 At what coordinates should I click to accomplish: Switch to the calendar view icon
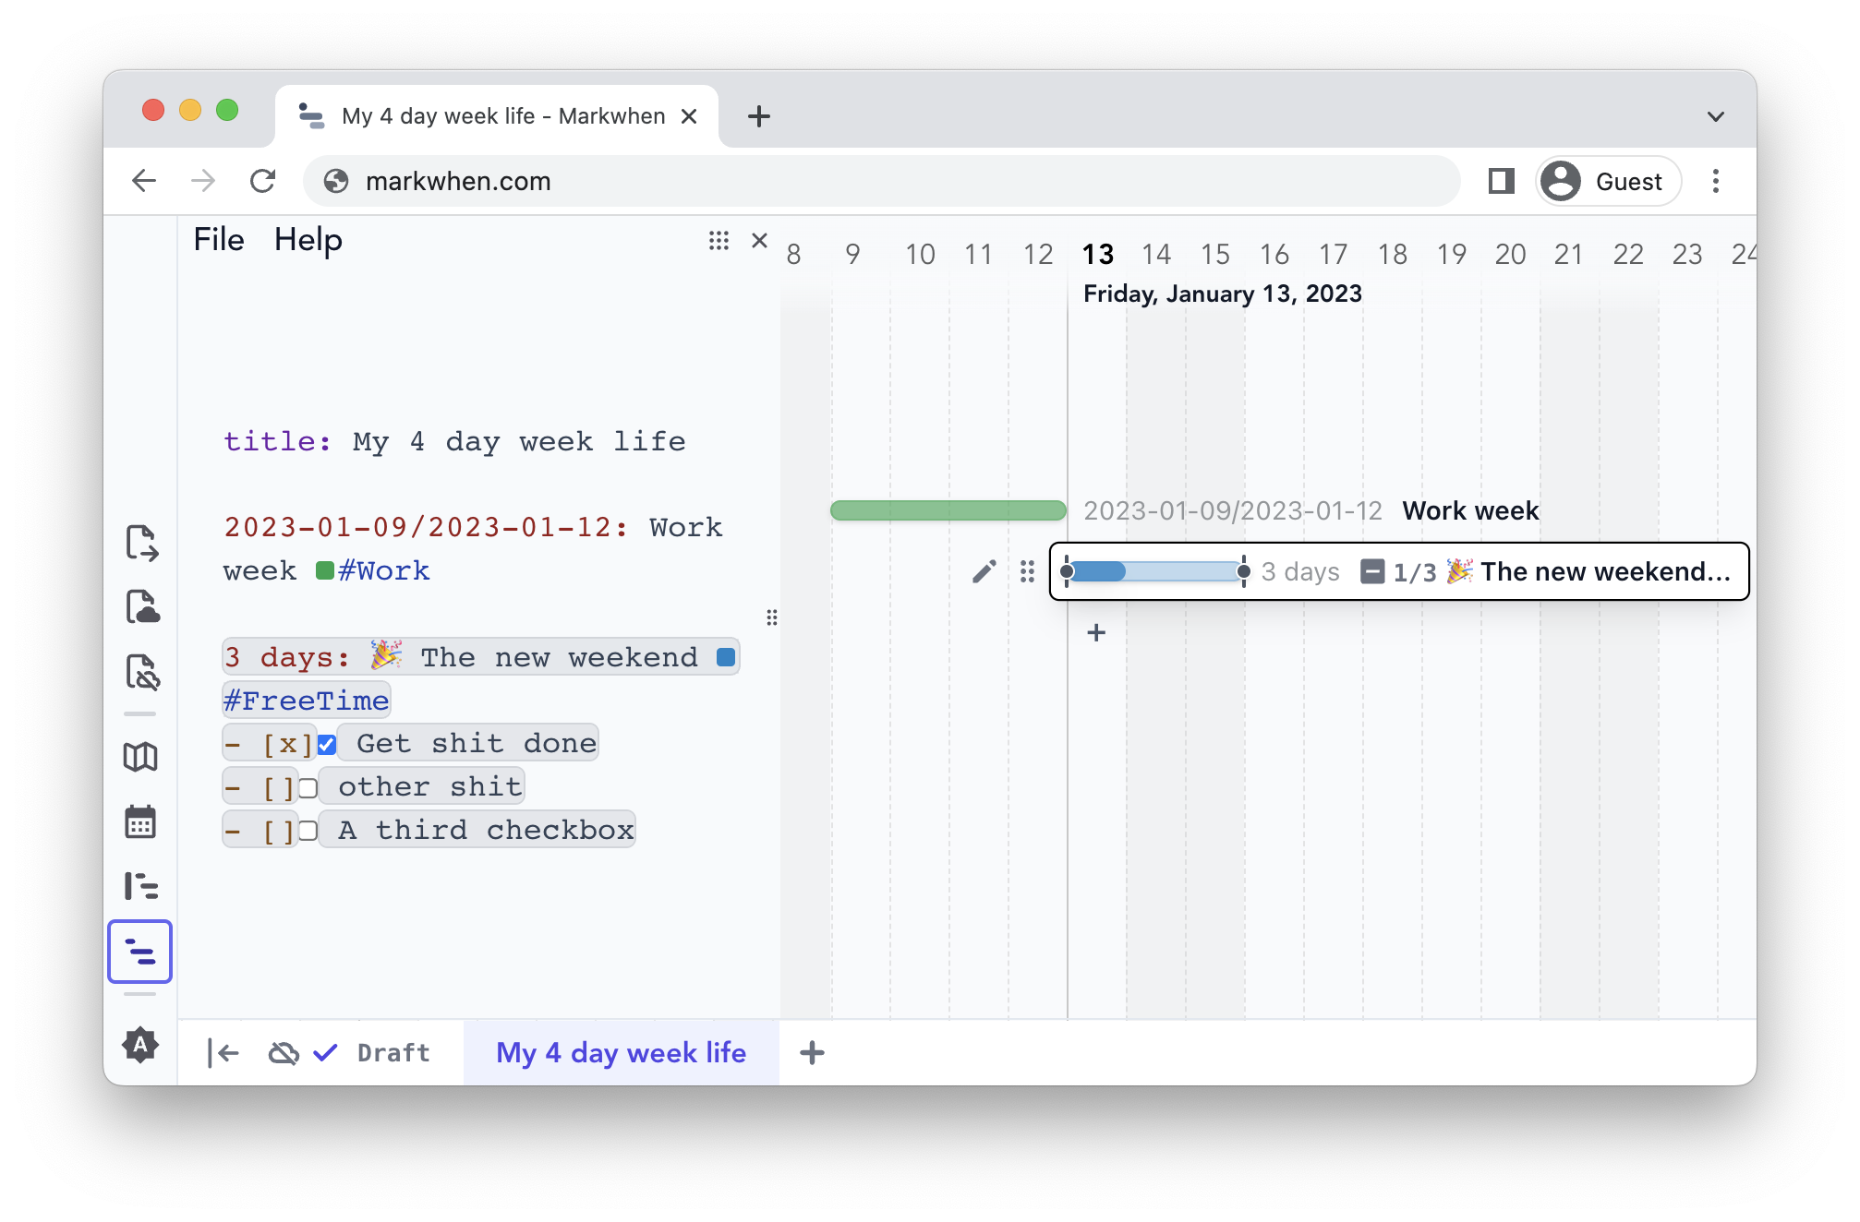(140, 821)
